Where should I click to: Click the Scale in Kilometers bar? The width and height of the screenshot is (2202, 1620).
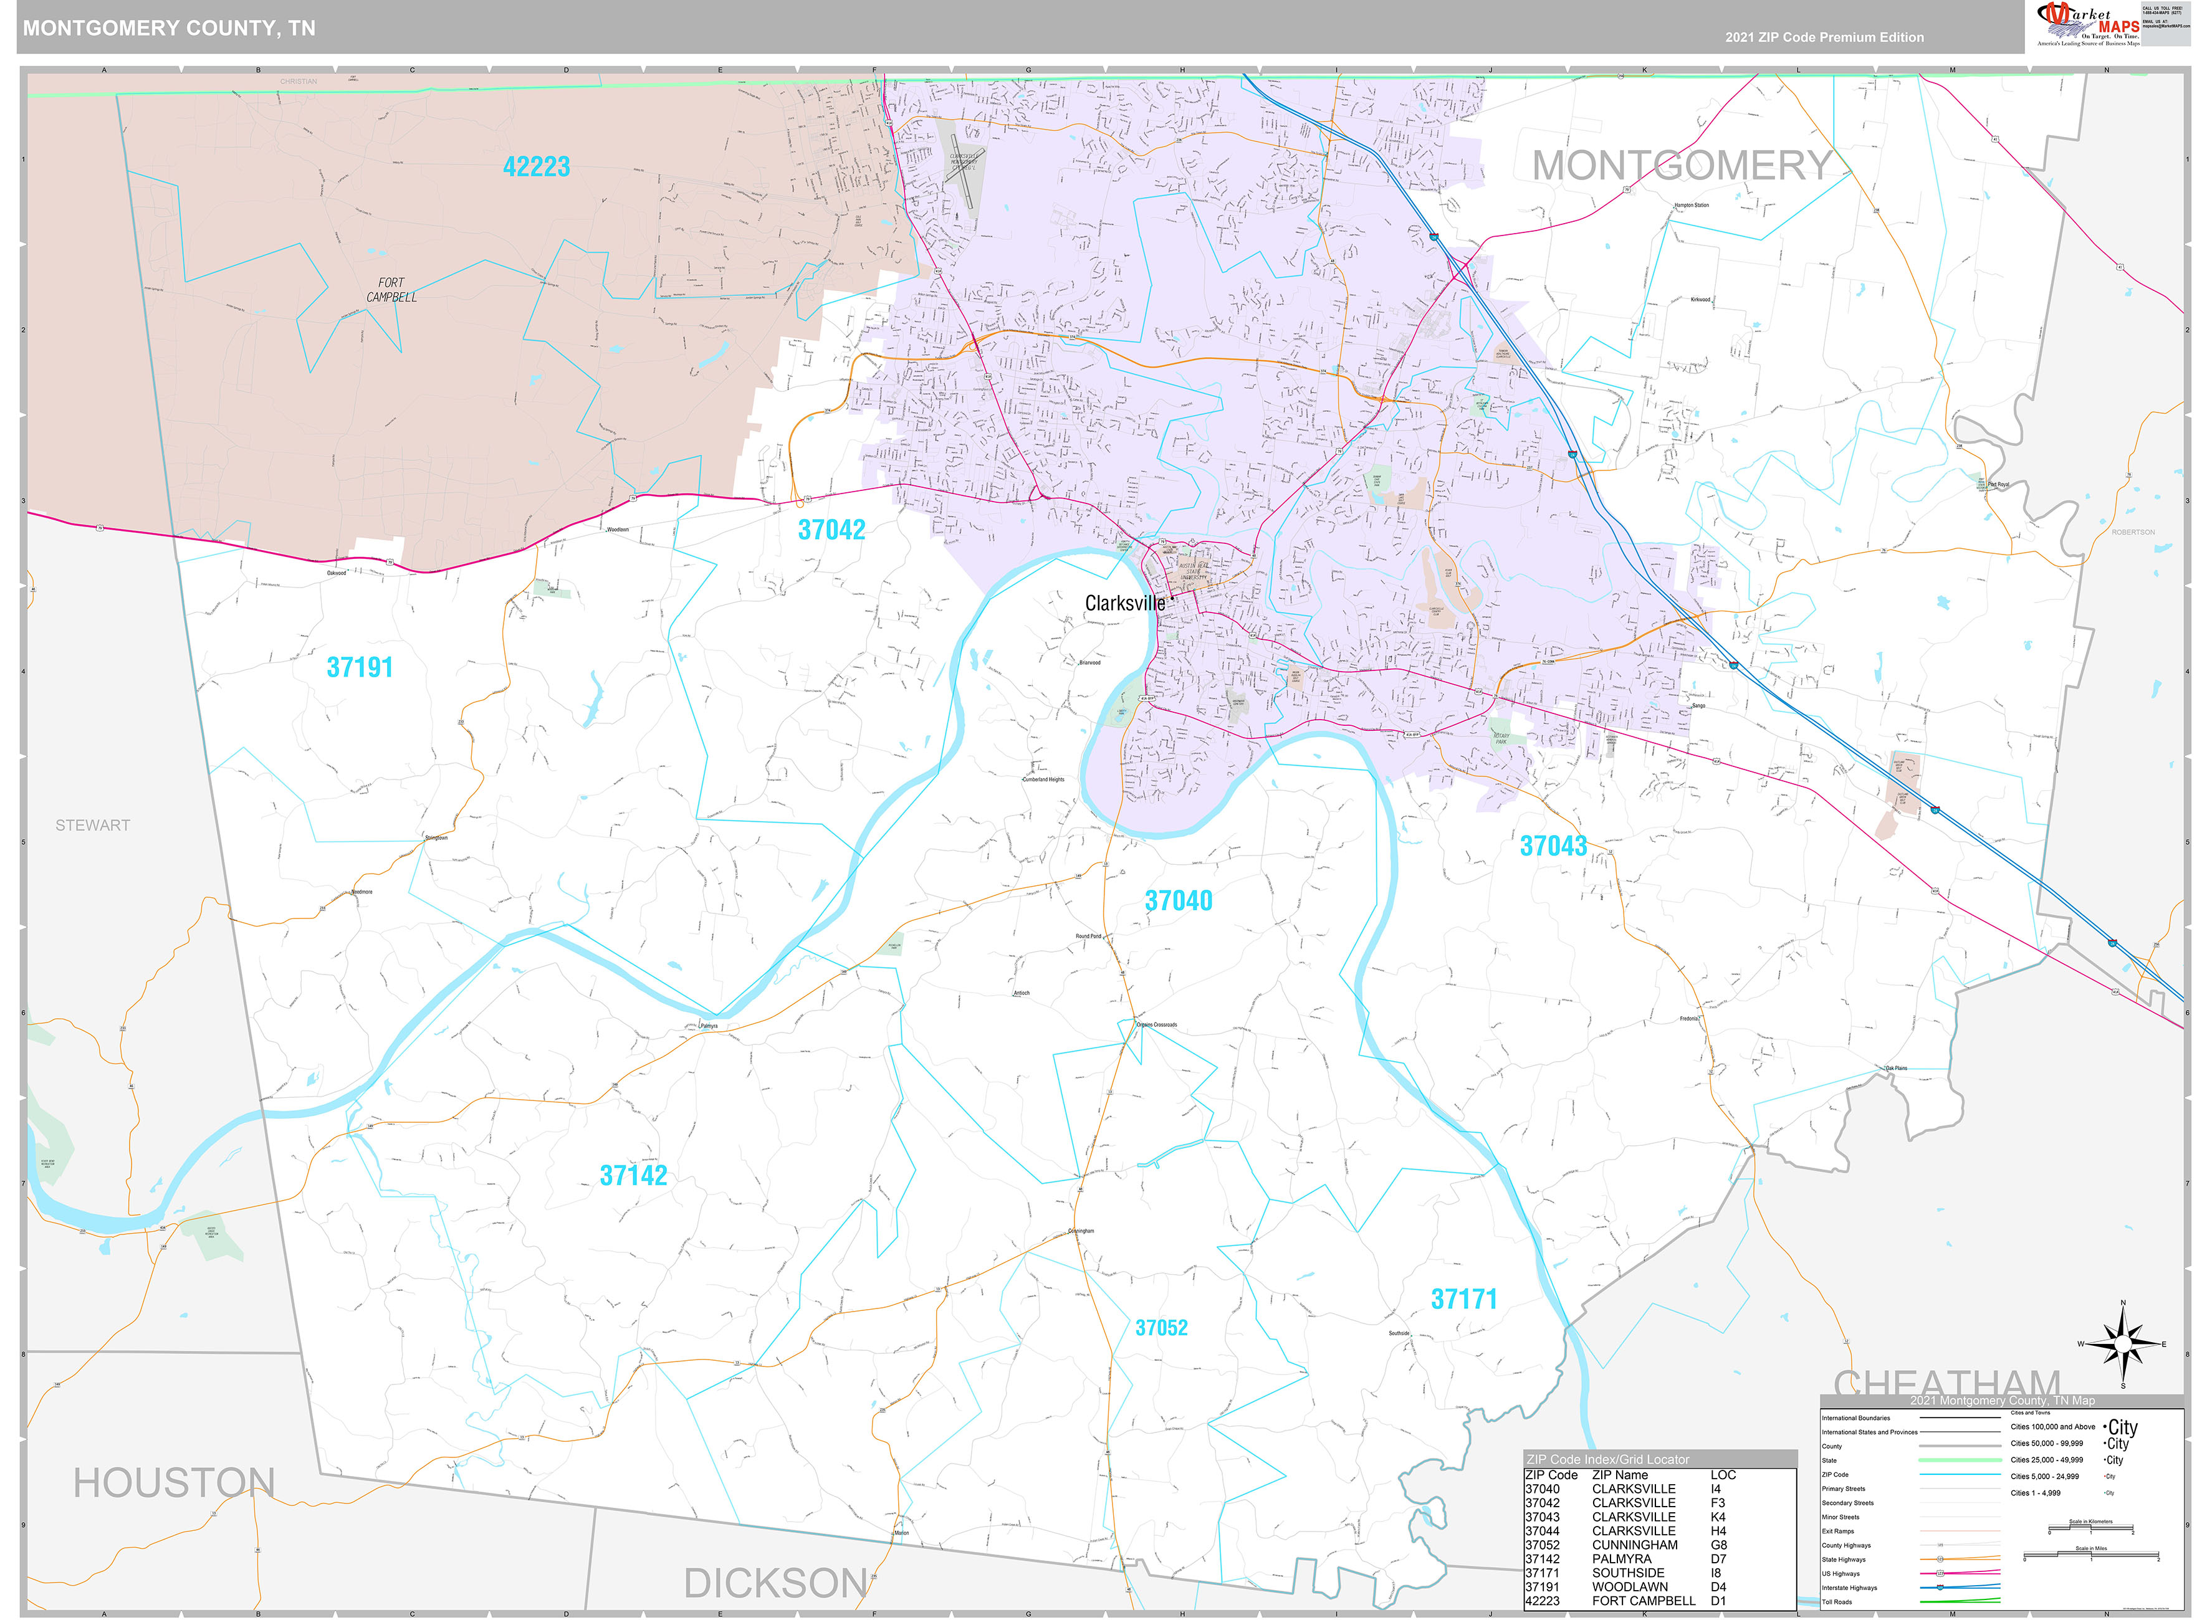tap(2091, 1528)
